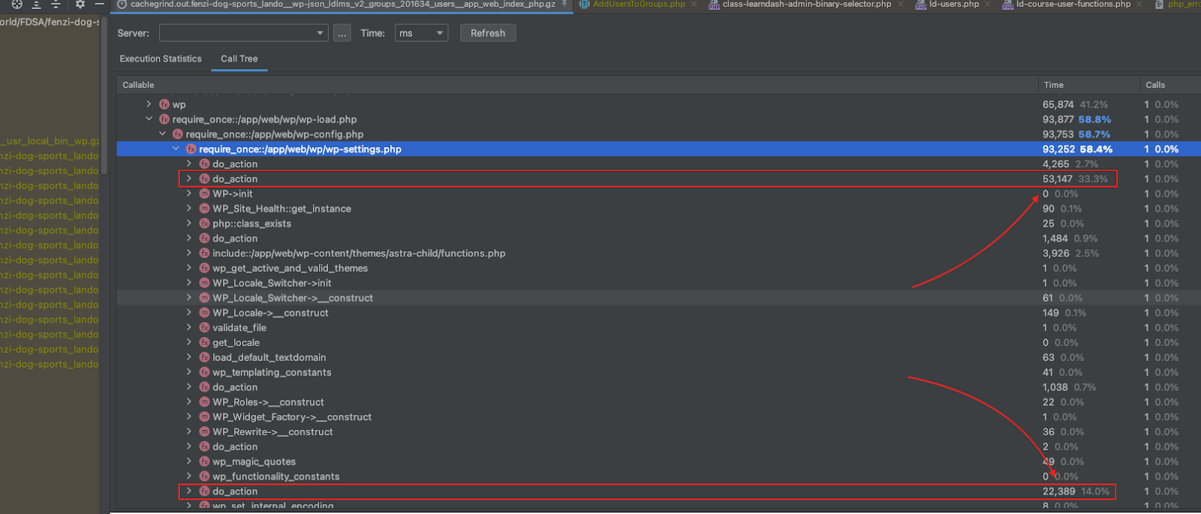The height and width of the screenshot is (514, 1201).
Task: Select the astra-child functions.php include row
Action: (x=359, y=254)
